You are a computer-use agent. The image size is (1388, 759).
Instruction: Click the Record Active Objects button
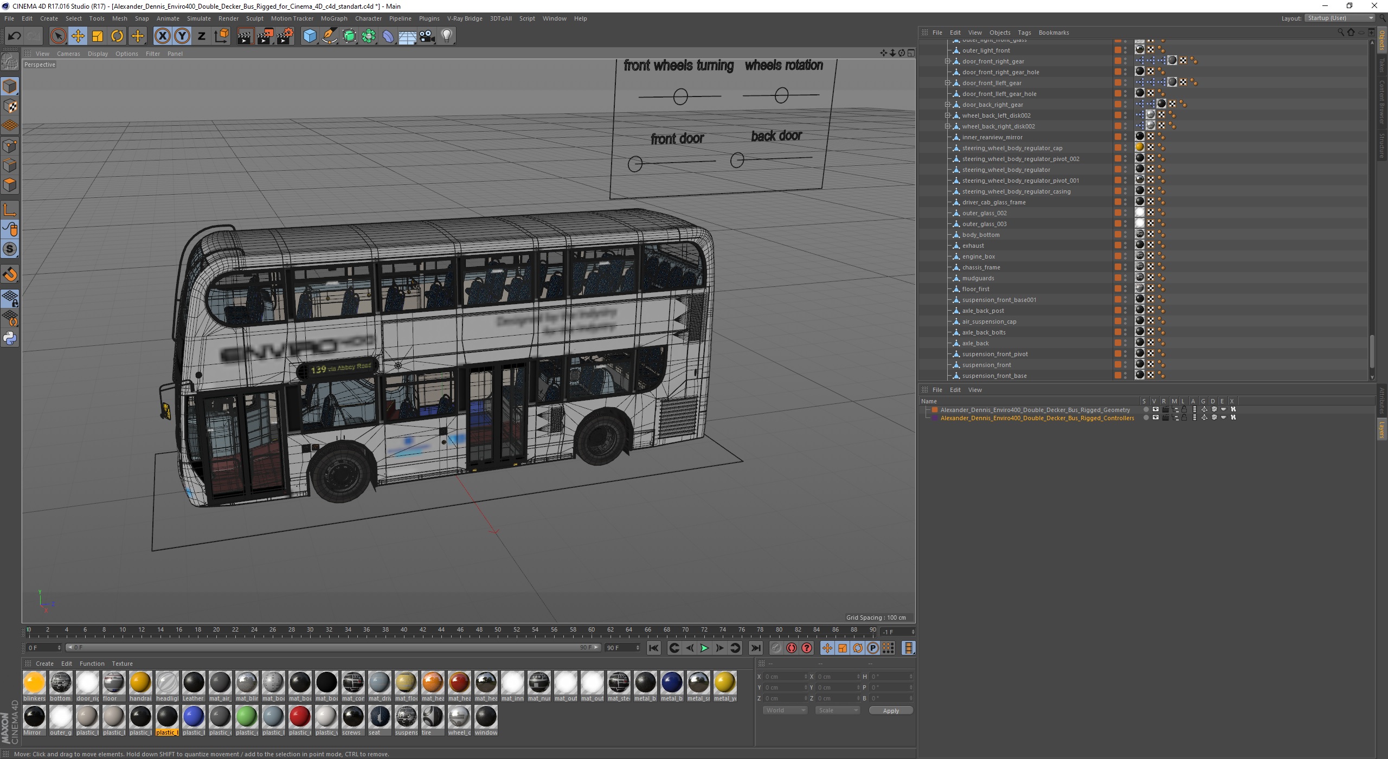pos(776,648)
